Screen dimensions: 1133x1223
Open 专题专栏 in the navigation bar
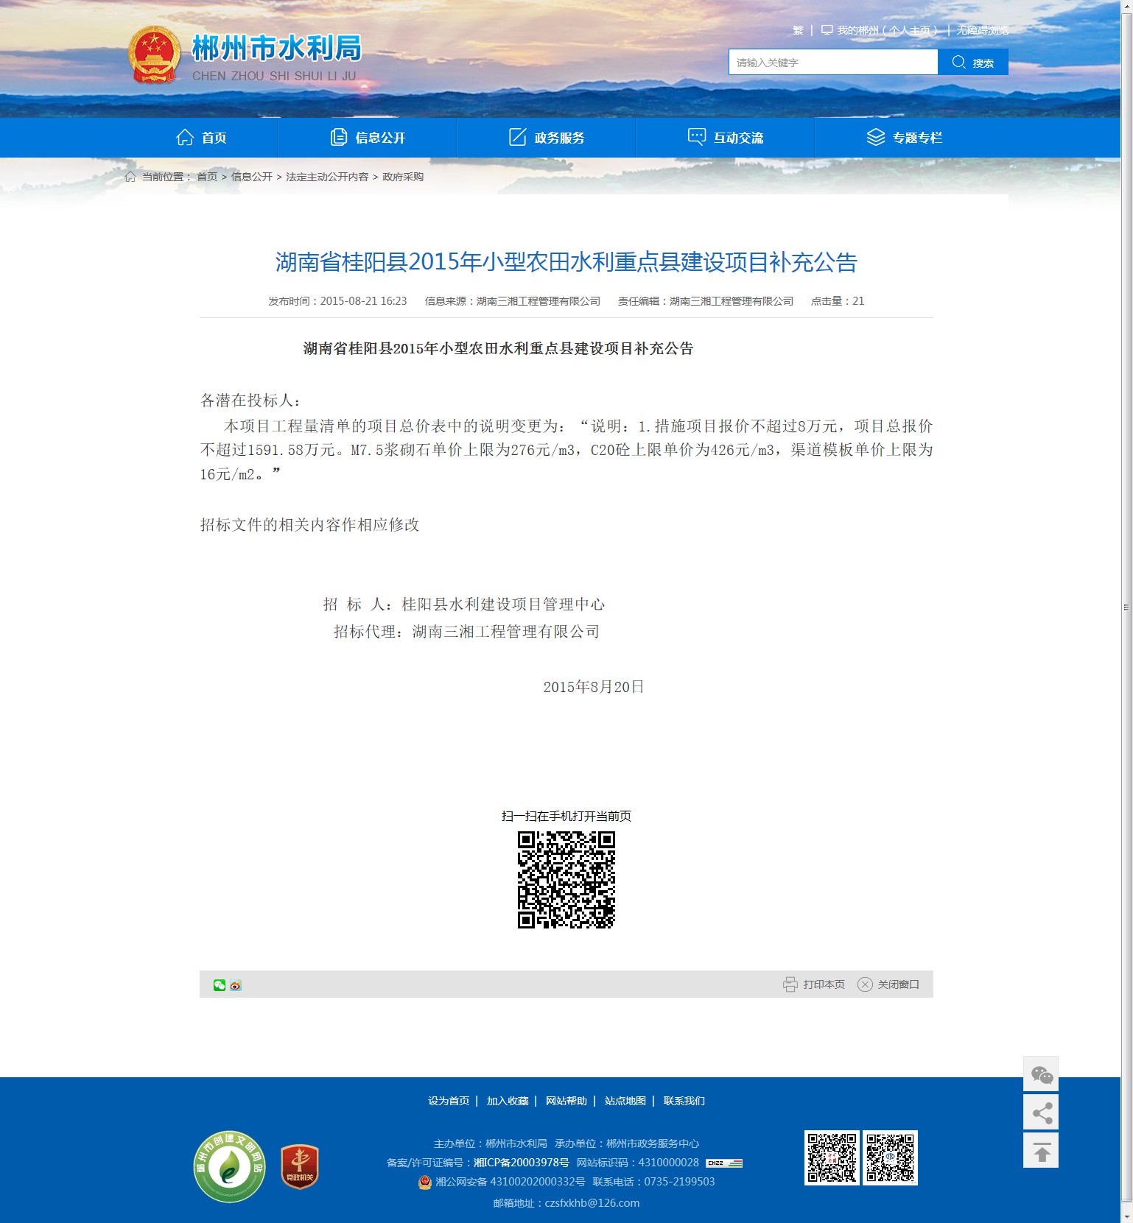905,138
